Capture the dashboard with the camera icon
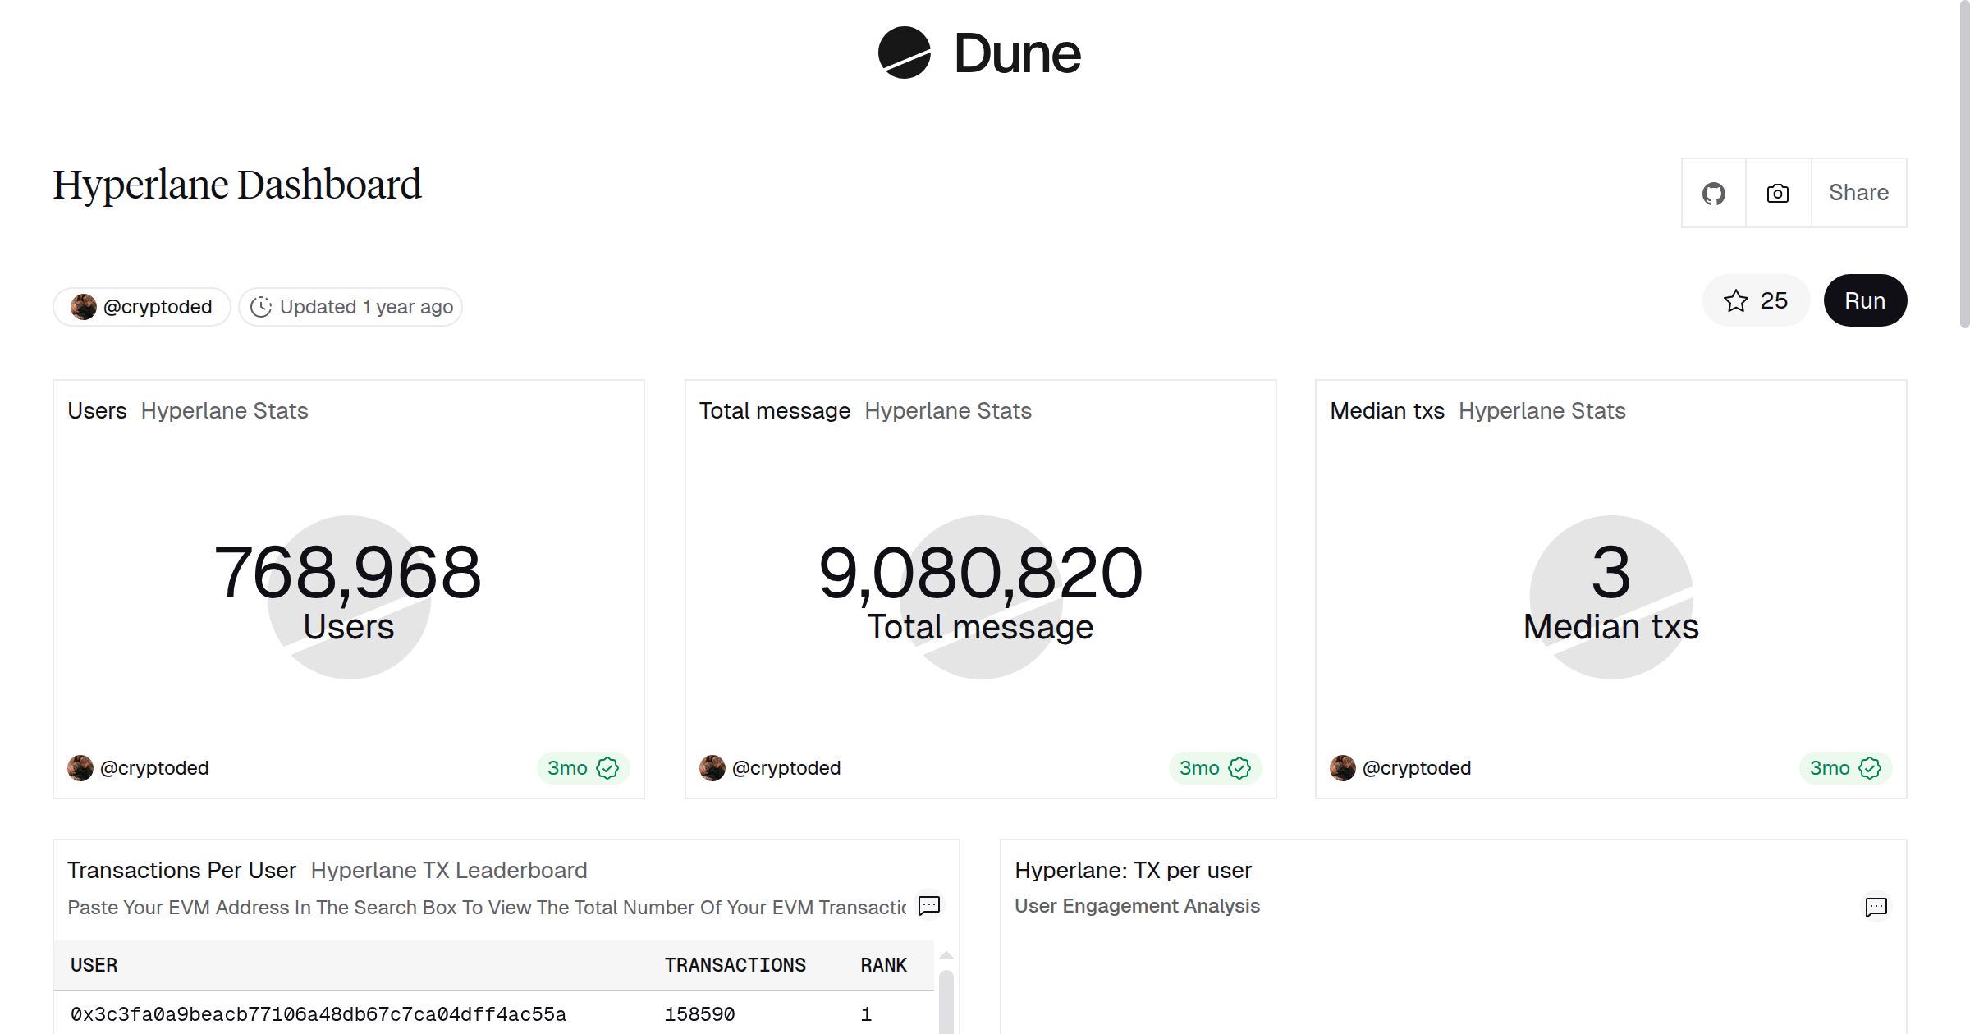 [1776, 193]
